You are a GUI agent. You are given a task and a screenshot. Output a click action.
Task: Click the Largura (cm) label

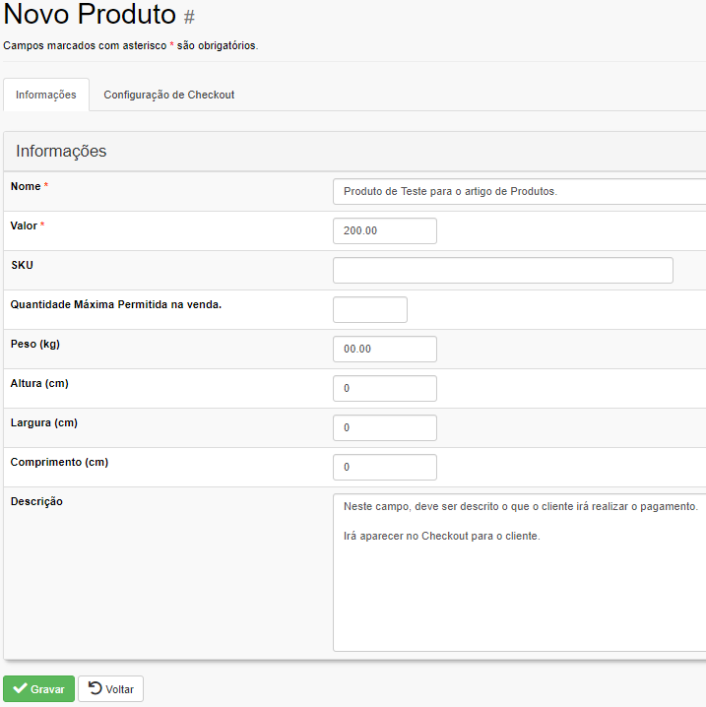(44, 423)
